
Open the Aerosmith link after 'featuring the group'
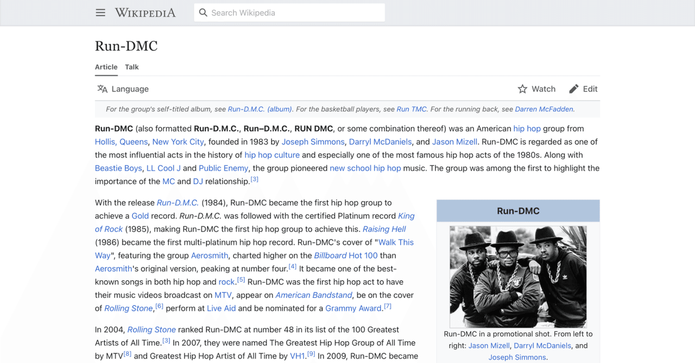click(x=209, y=255)
